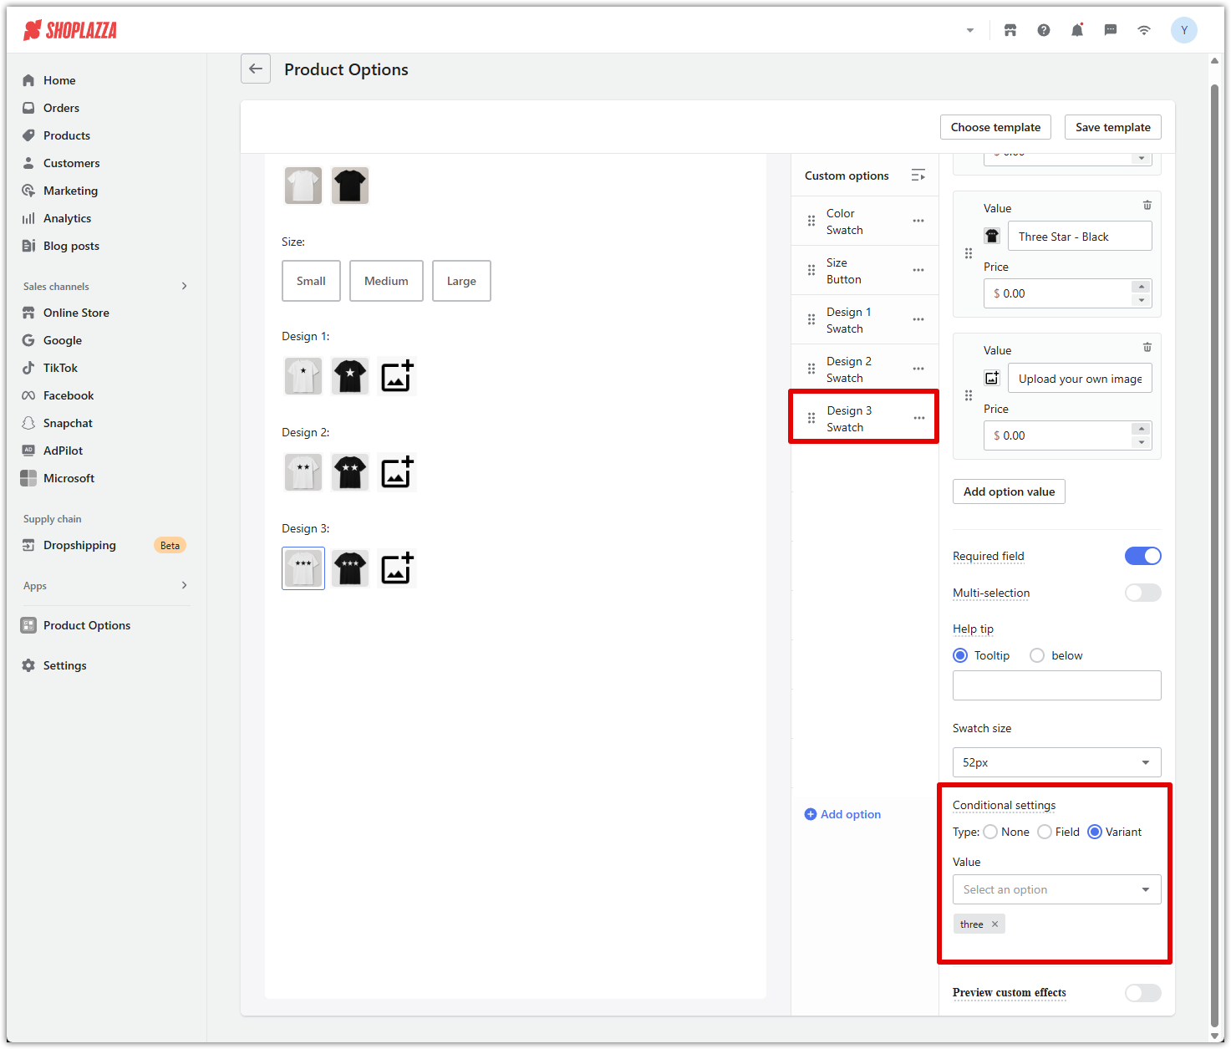
Task: Disable the Required field toggle
Action: click(1142, 556)
